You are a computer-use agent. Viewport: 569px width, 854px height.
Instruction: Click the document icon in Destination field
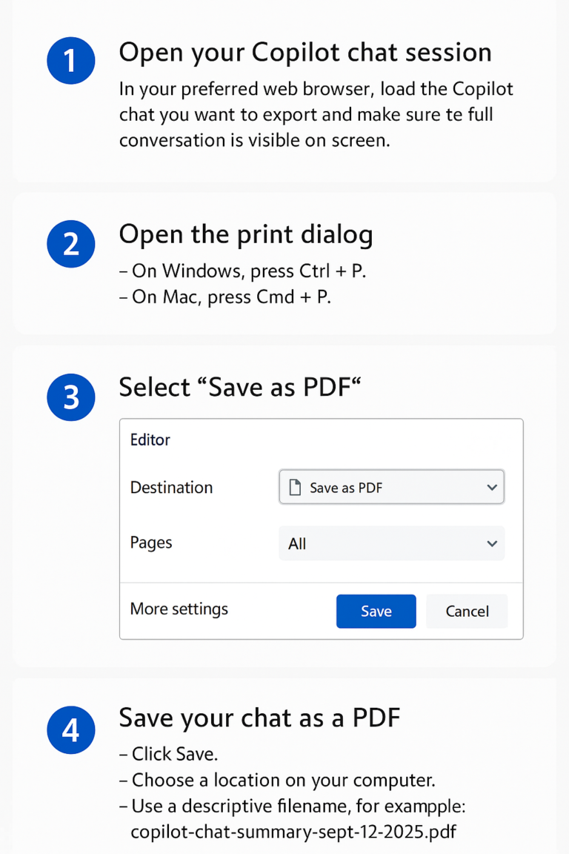(295, 488)
